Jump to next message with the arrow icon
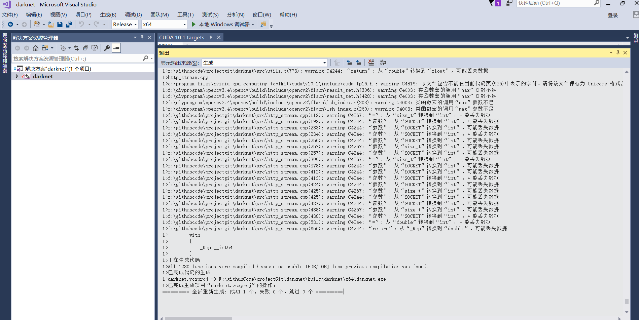The image size is (639, 320). (358, 62)
